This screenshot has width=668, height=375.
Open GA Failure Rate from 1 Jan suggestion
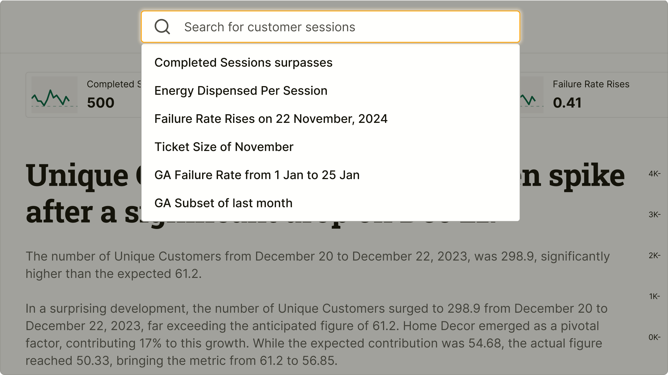click(257, 175)
